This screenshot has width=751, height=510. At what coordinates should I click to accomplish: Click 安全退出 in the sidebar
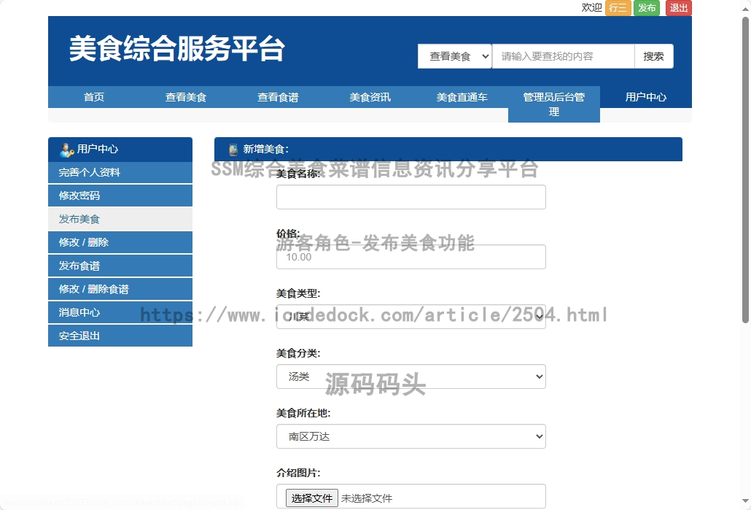coord(120,336)
